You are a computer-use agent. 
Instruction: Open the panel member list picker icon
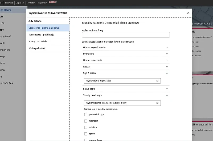(157, 103)
